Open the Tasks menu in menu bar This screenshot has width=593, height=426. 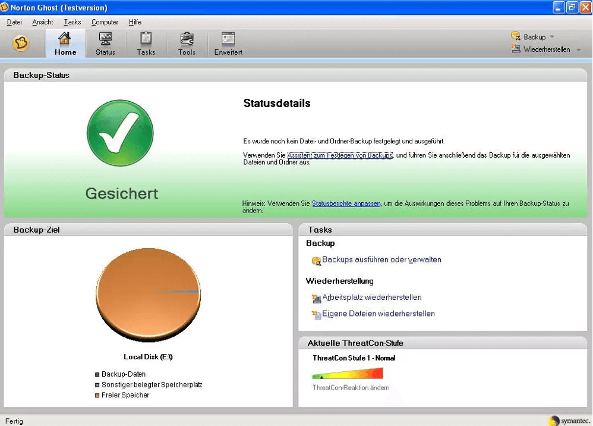(72, 22)
